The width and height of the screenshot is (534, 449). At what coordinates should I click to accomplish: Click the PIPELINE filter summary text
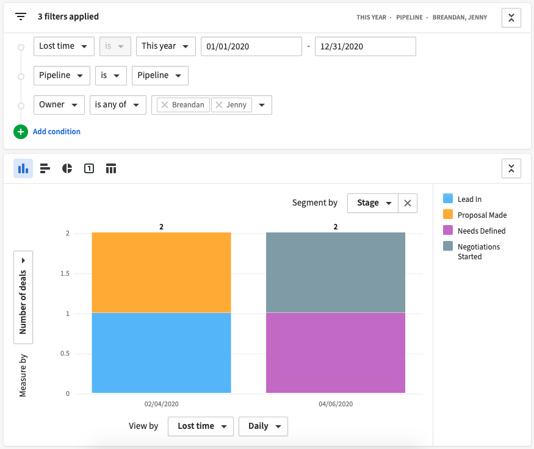coord(410,17)
